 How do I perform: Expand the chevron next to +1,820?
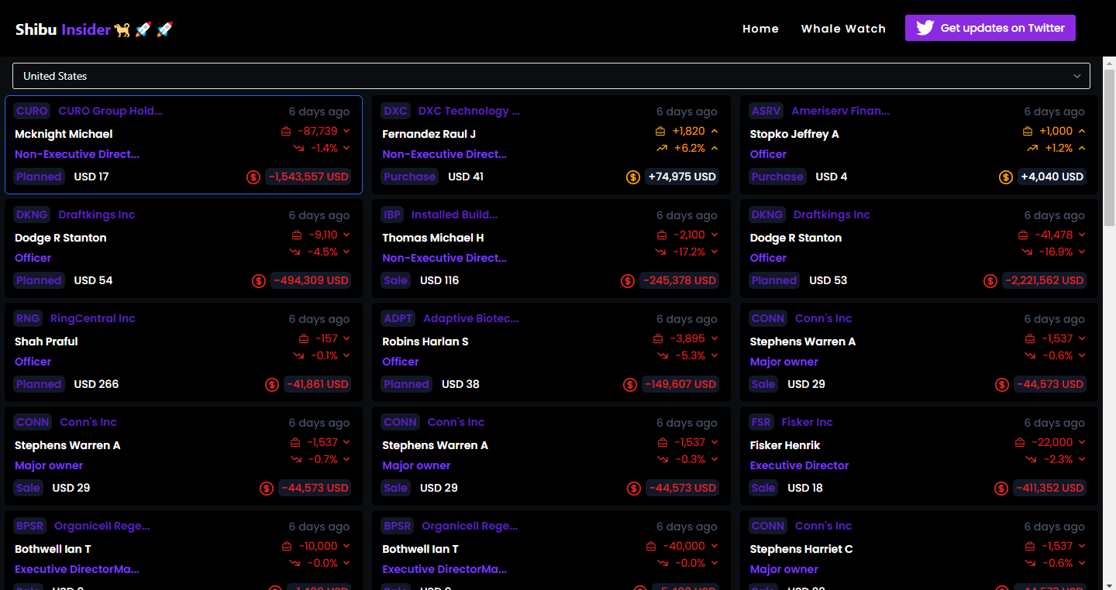(715, 131)
